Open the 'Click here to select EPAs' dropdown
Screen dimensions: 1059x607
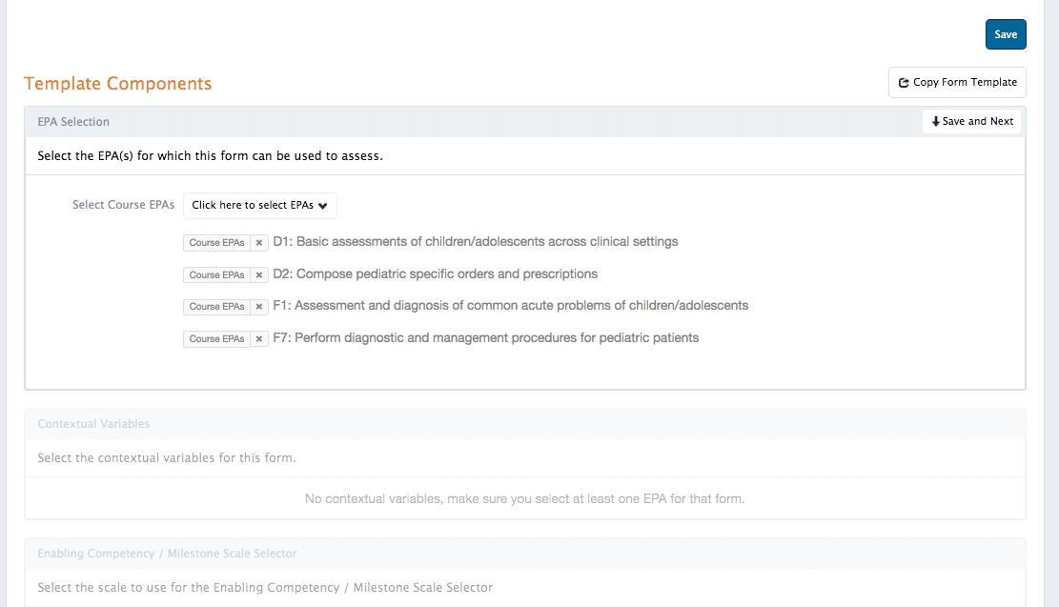(259, 206)
